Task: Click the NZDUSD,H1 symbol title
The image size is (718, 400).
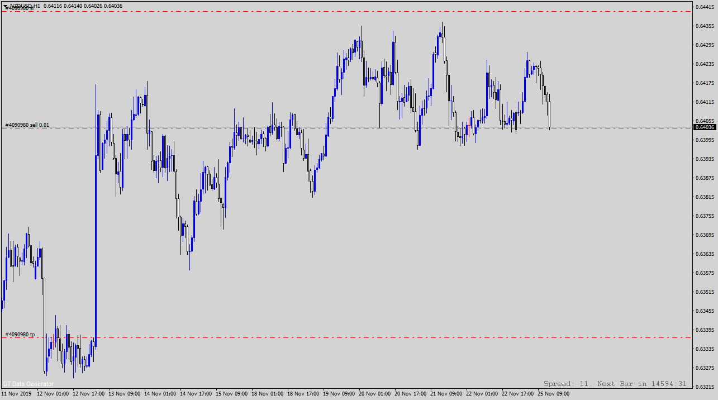Action: 25,6
